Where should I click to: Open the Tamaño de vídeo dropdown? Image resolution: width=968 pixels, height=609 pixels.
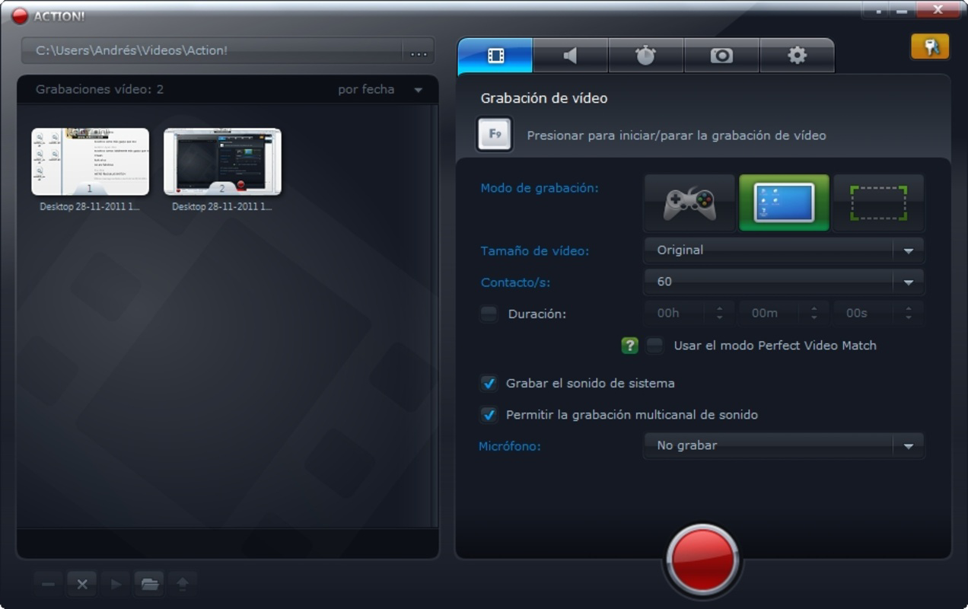point(784,250)
